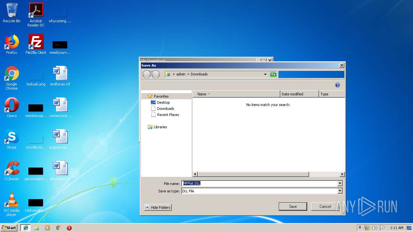Sort by Name column header

[x=237, y=94]
